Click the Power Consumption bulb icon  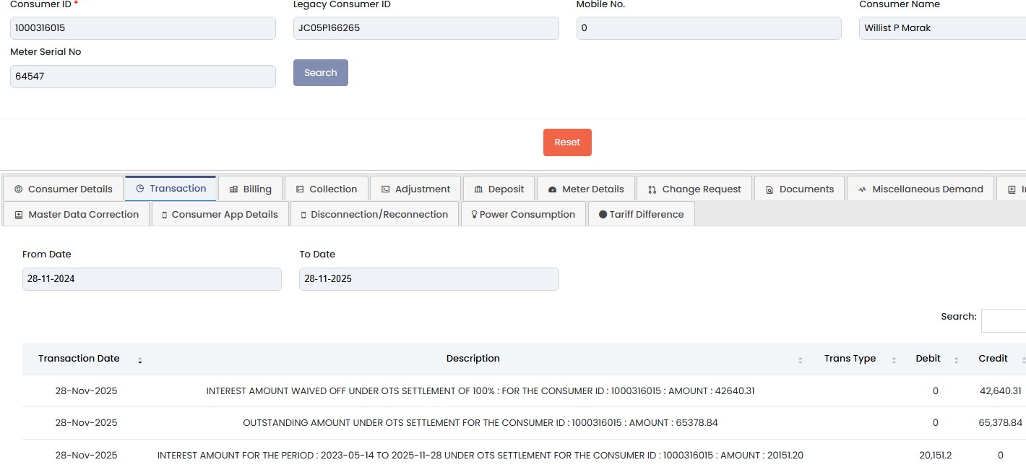(x=475, y=215)
